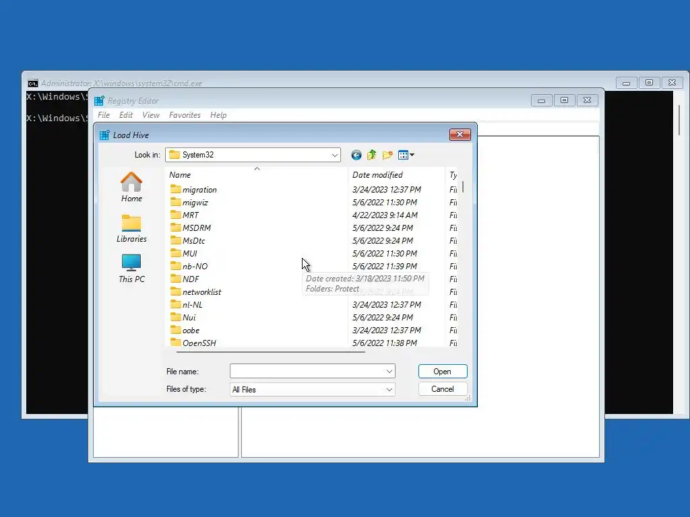Go up one folder level icon
The width and height of the screenshot is (690, 517).
click(x=372, y=155)
